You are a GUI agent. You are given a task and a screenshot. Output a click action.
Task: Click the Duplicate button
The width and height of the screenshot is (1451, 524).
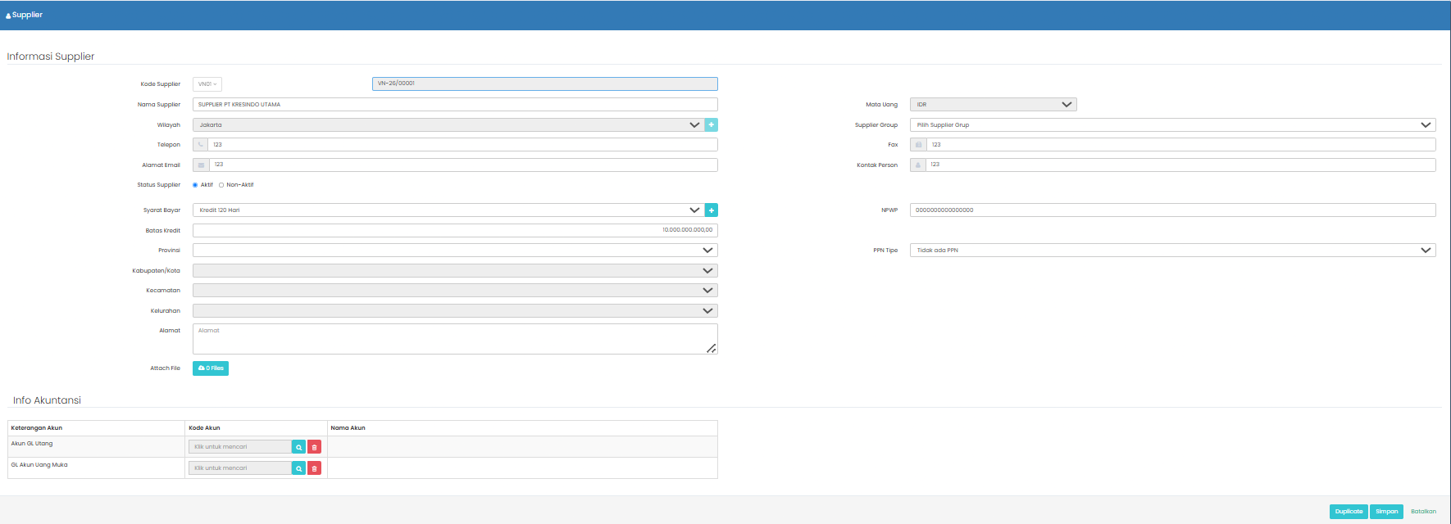pos(1349,512)
